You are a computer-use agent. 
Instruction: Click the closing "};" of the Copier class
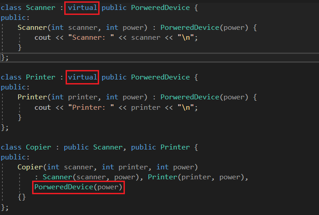5,207
